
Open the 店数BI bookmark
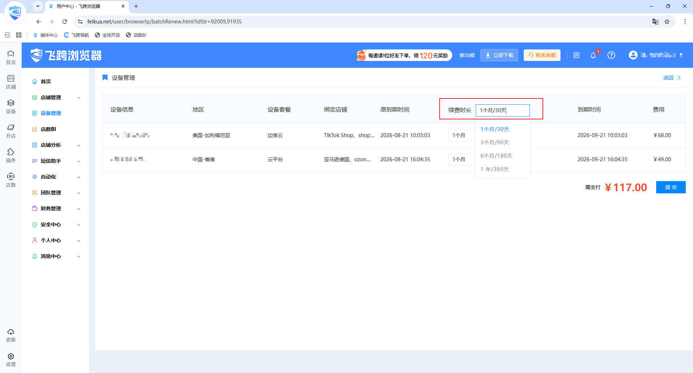[x=136, y=35]
